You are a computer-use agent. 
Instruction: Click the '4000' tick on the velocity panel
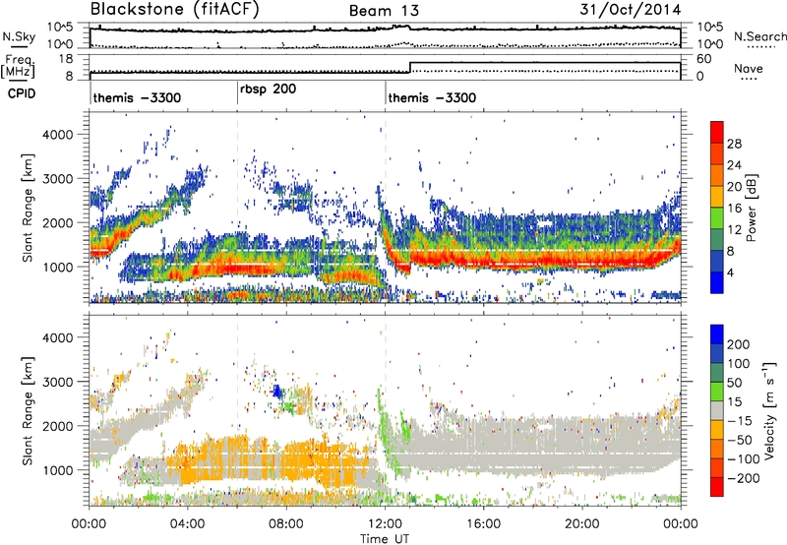point(58,337)
